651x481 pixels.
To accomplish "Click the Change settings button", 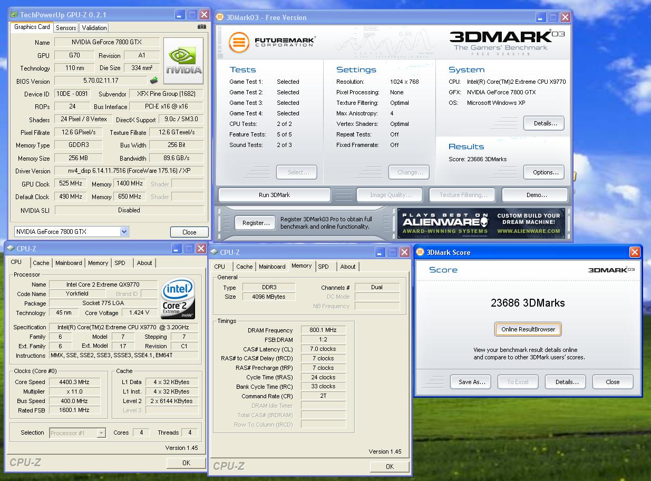I will 409,172.
